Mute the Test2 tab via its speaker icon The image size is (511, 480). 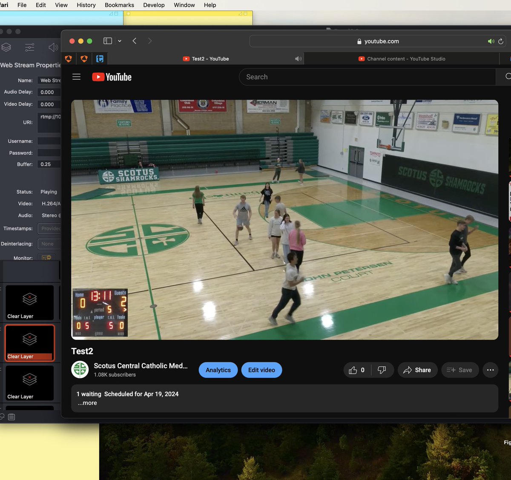pyautogui.click(x=299, y=59)
